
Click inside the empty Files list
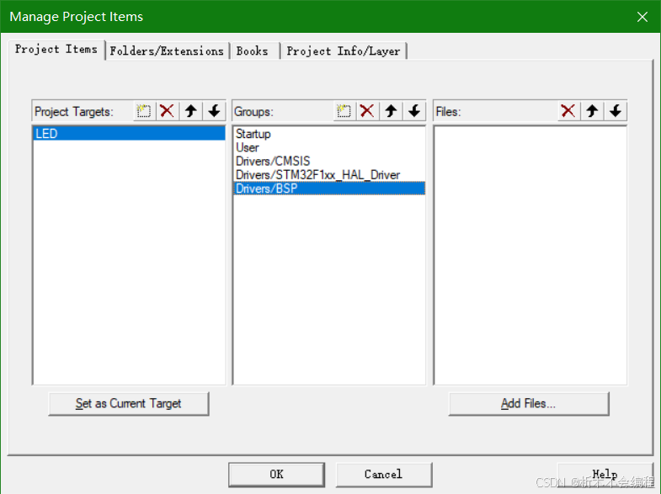click(530, 255)
